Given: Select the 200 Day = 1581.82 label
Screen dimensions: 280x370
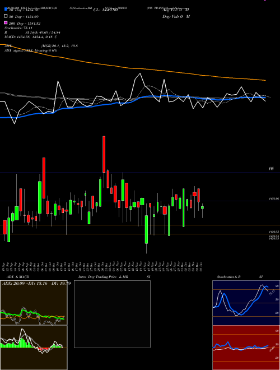Looking at the screenshot, I should 25,24.
